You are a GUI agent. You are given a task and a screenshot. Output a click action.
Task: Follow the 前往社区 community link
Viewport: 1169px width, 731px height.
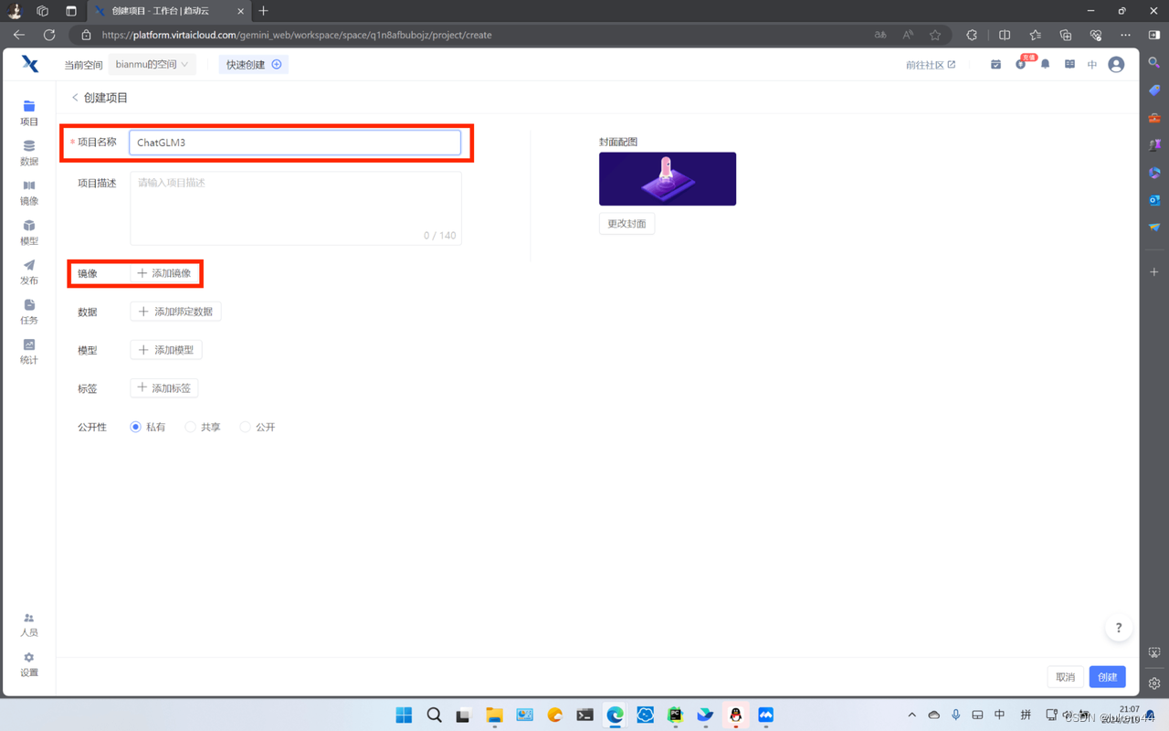(x=931, y=65)
